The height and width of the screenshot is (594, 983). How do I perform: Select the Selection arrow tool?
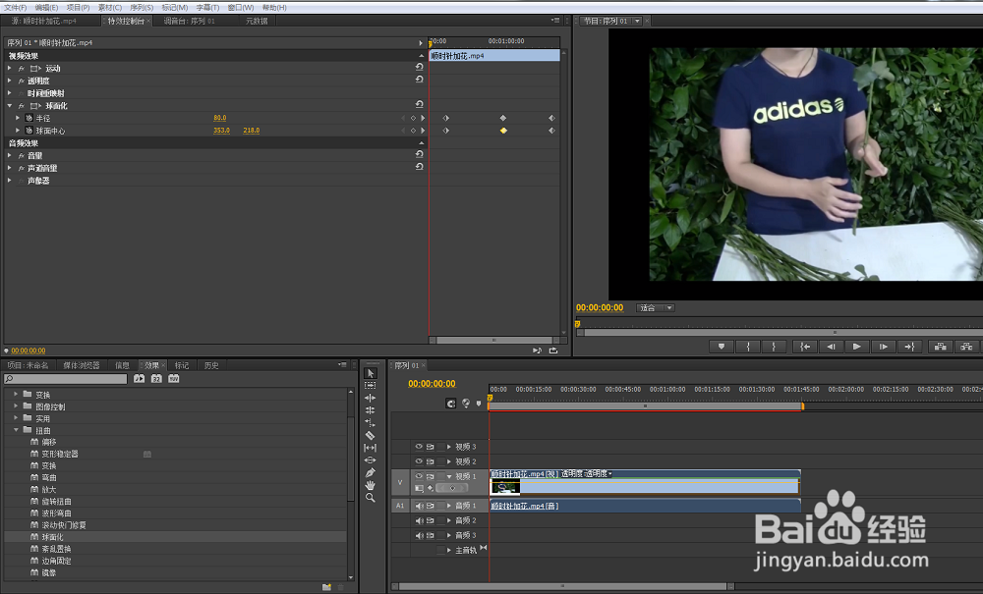point(370,373)
